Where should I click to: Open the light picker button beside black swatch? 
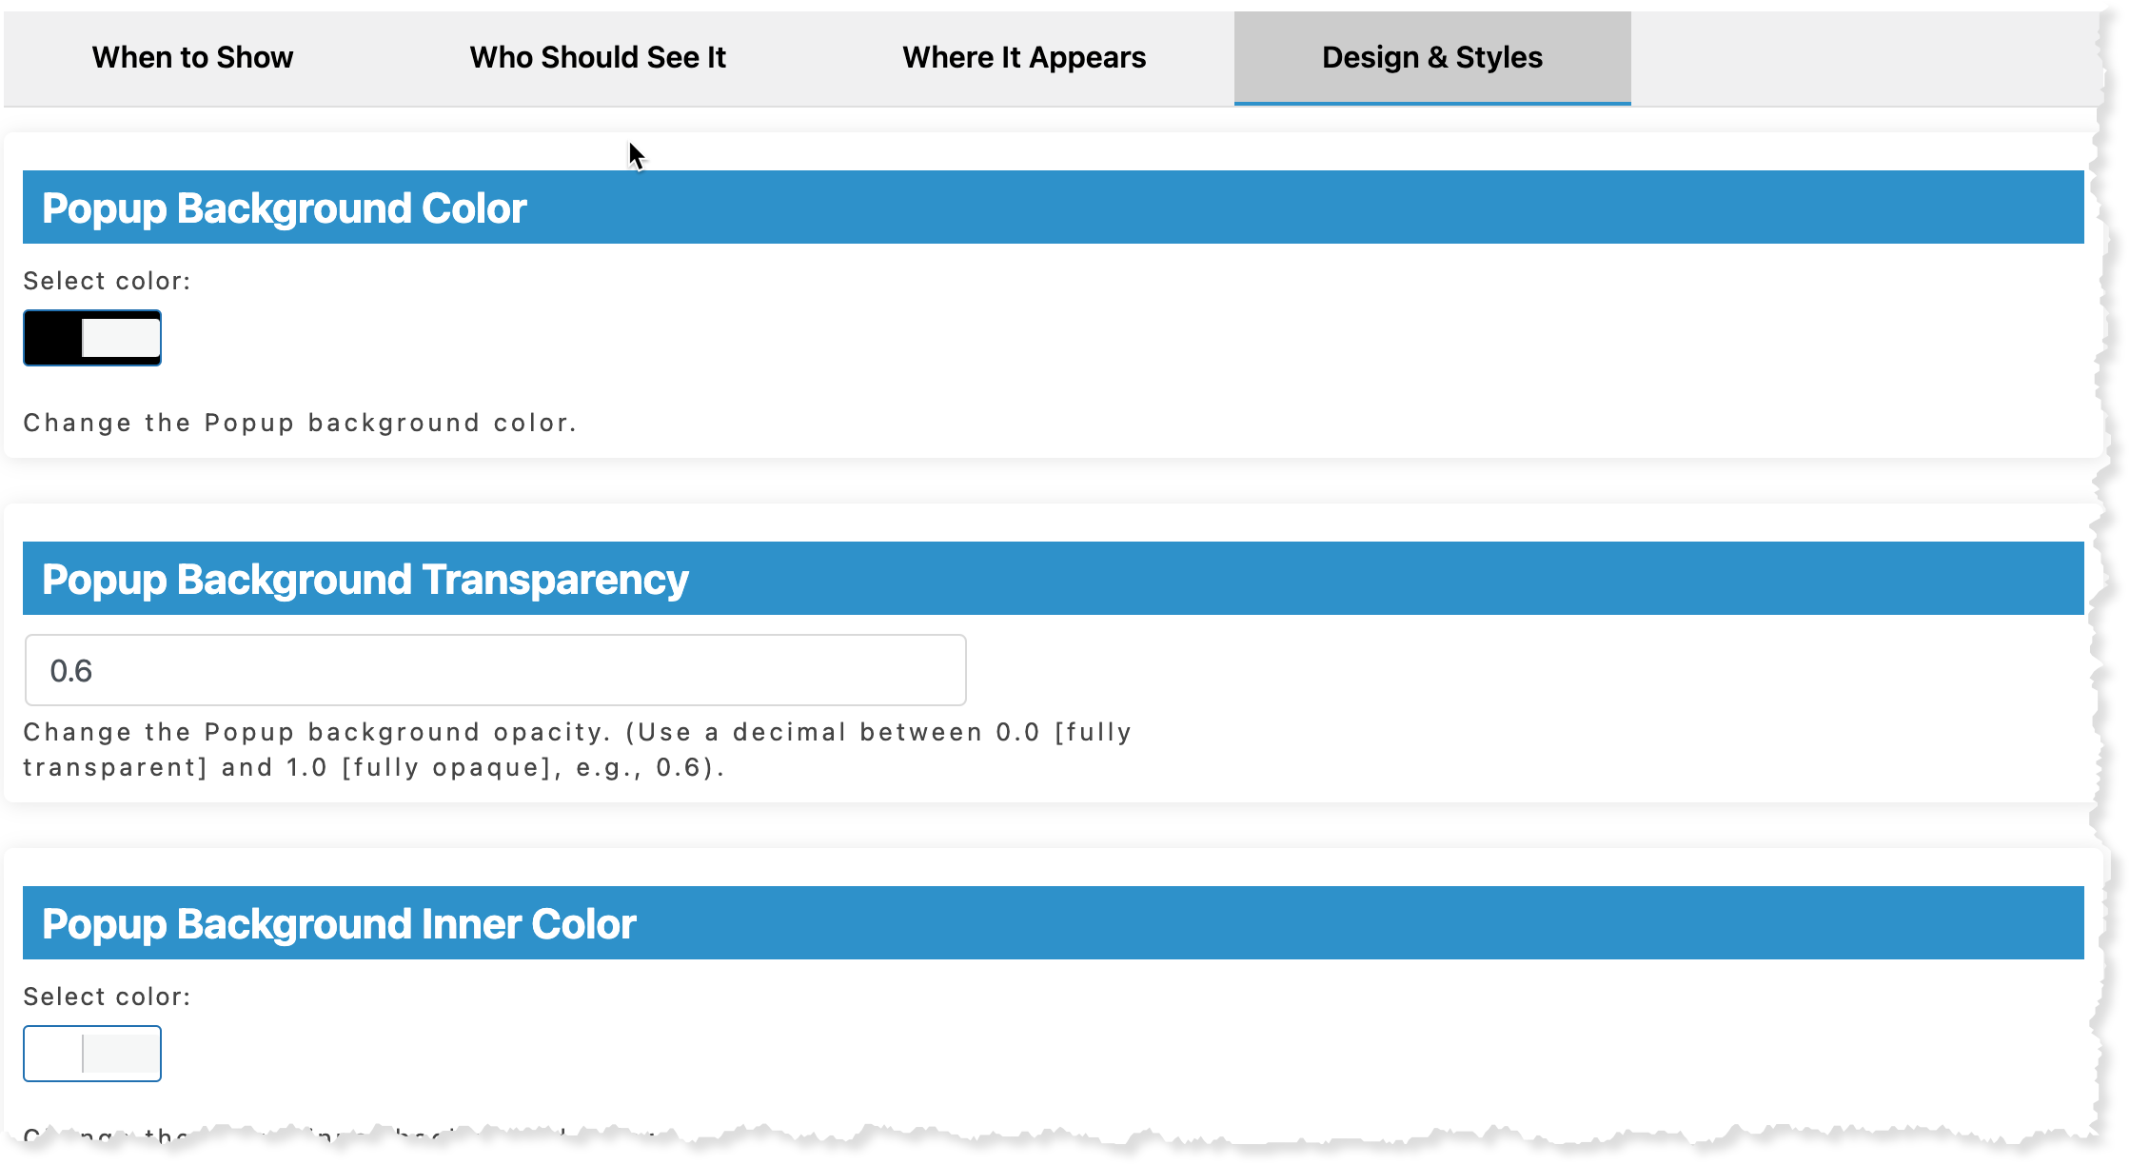pos(121,338)
